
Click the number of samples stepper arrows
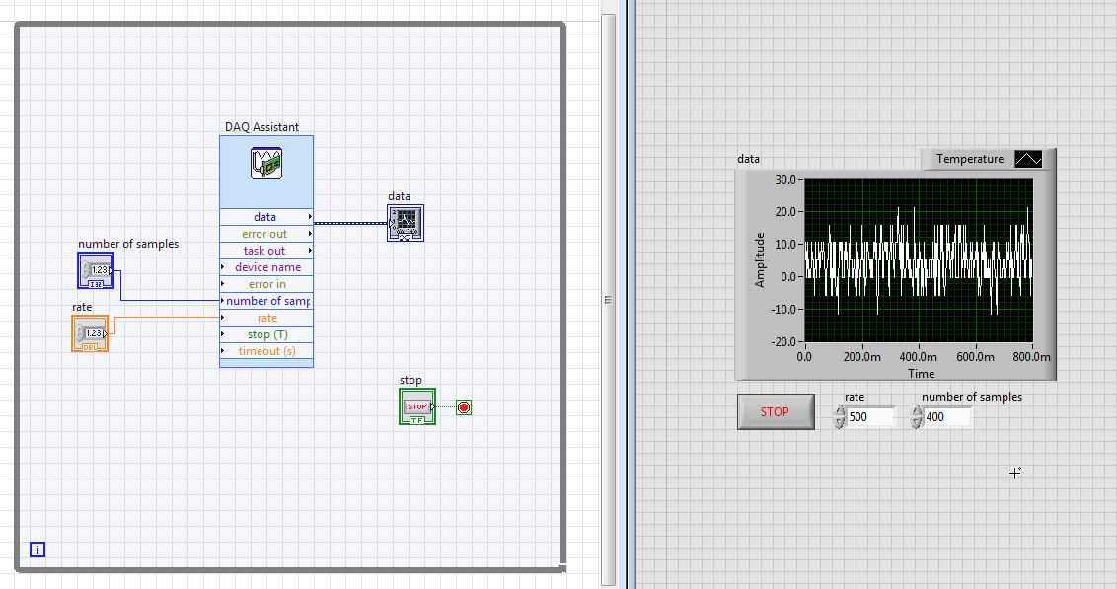pyautogui.click(x=916, y=417)
